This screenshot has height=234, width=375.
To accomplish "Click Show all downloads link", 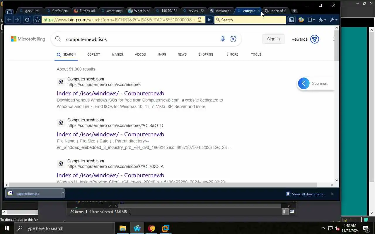I will tap(308, 194).
